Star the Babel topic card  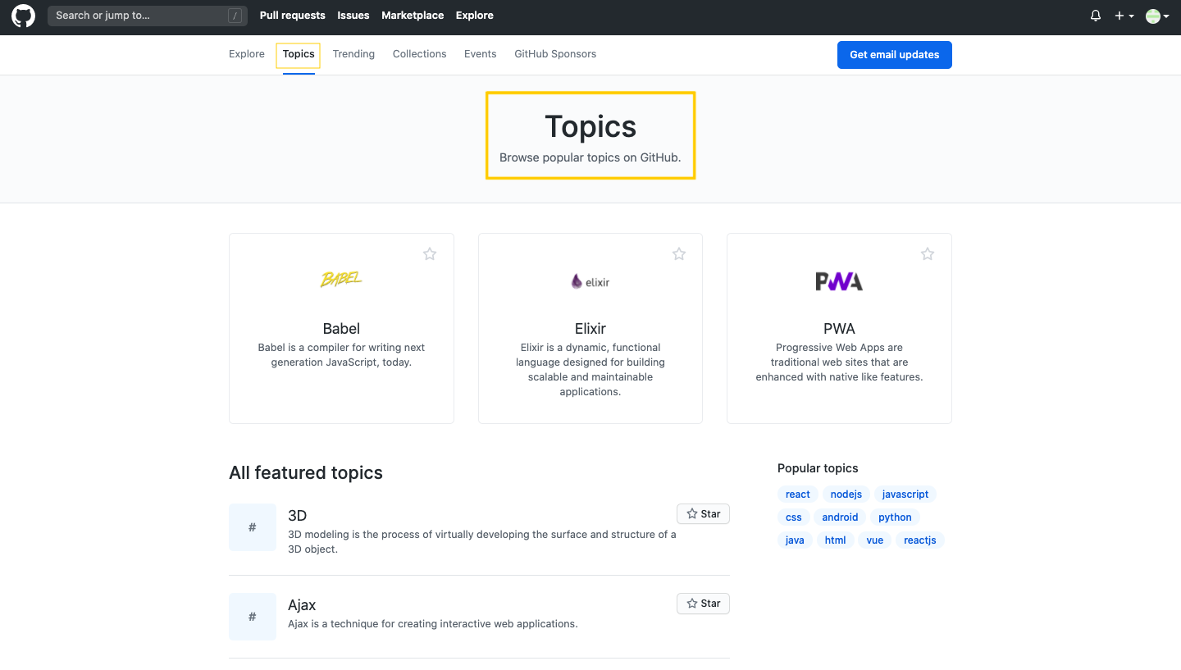[430, 254]
